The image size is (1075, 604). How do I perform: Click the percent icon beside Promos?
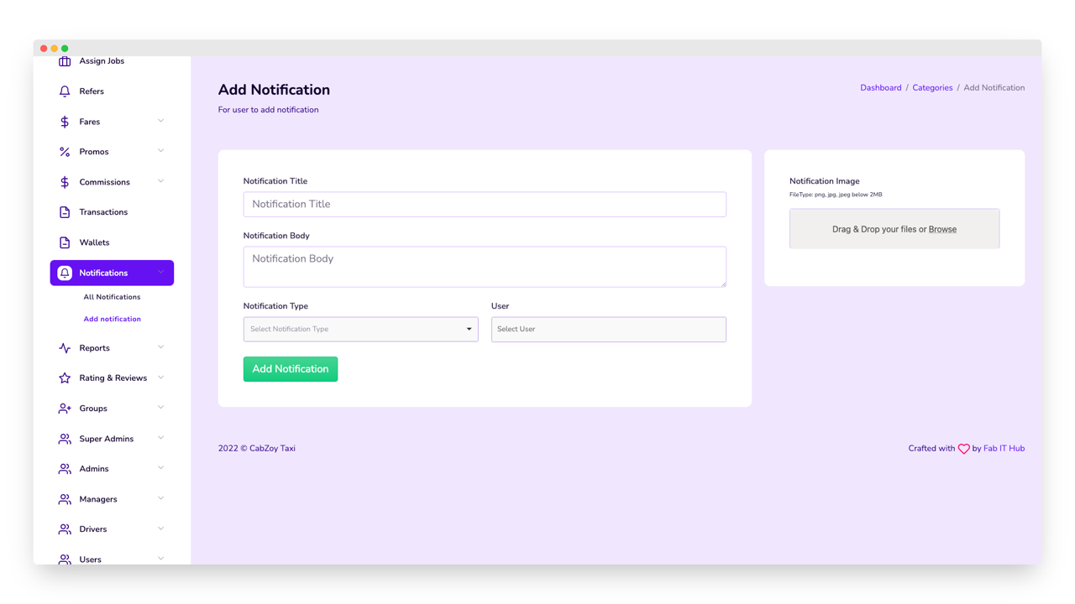coord(65,152)
